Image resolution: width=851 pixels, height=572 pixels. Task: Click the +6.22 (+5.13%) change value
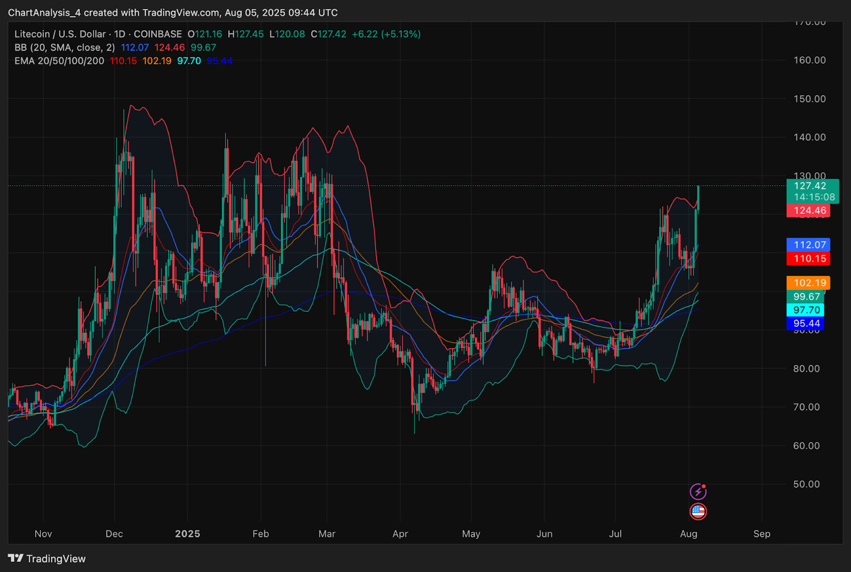tap(386, 34)
